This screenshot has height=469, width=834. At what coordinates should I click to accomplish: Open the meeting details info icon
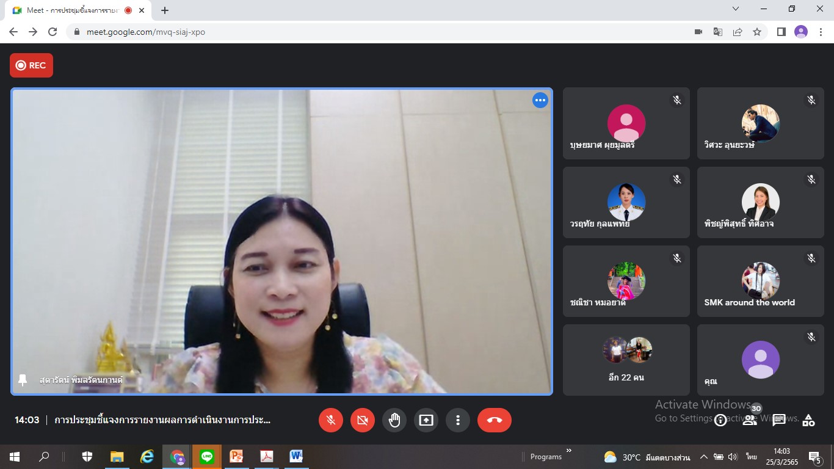click(720, 420)
